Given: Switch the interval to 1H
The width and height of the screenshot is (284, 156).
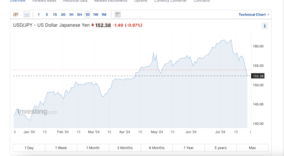Looking at the screenshot, I should pyautogui.click(x=71, y=14).
